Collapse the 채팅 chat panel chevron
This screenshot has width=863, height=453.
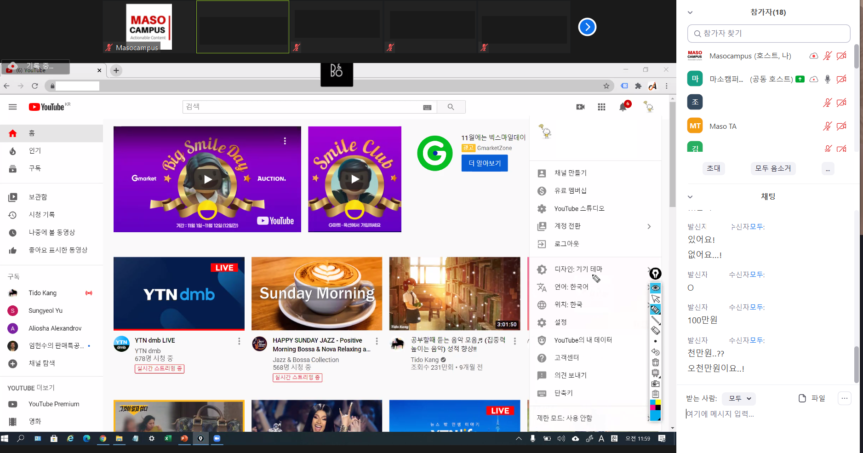690,197
